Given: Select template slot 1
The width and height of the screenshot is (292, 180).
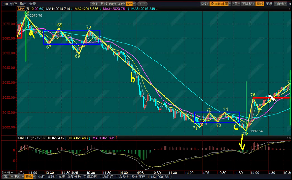Looking at the screenshot, I should click(x=148, y=177).
